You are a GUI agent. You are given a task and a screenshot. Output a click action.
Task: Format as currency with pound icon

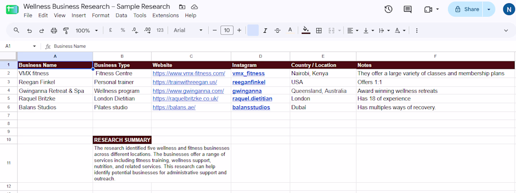click(x=111, y=30)
